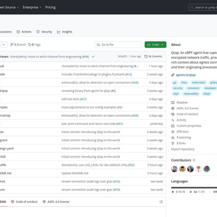Open commit hash f49a955
This screenshot has width=217, height=217.
[122, 56]
